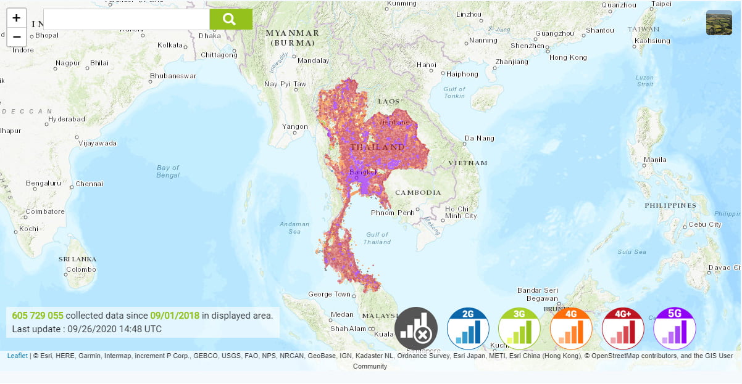Viewport: 742px width, 384px height.
Task: Toggle the 2G coverage layer
Action: tap(468, 329)
